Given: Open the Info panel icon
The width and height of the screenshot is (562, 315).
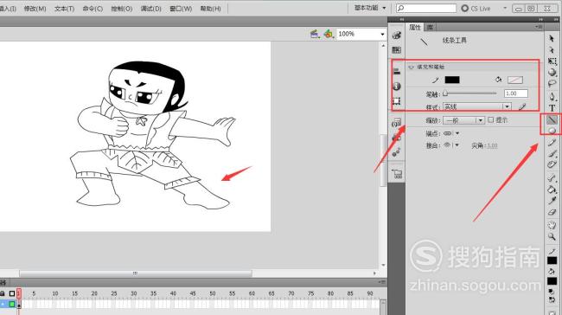Looking at the screenshot, I should coord(397,86).
